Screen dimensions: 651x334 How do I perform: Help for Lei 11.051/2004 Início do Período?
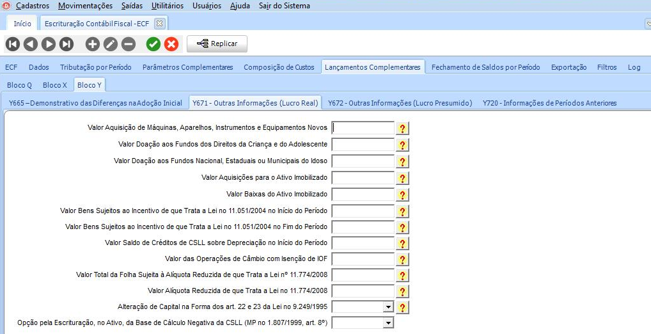[402, 211]
